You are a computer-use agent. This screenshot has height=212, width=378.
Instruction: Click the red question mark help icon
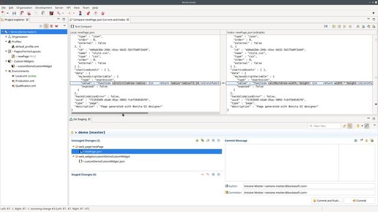pyautogui.click(x=96, y=13)
